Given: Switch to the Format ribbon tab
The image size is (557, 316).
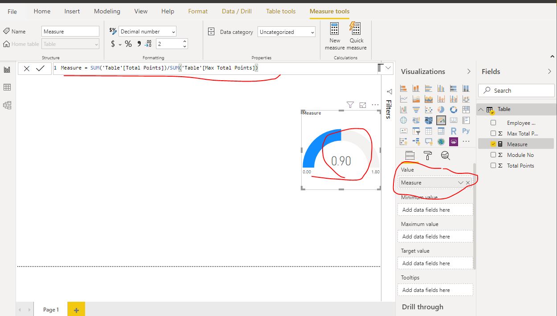Looking at the screenshot, I should pyautogui.click(x=198, y=11).
